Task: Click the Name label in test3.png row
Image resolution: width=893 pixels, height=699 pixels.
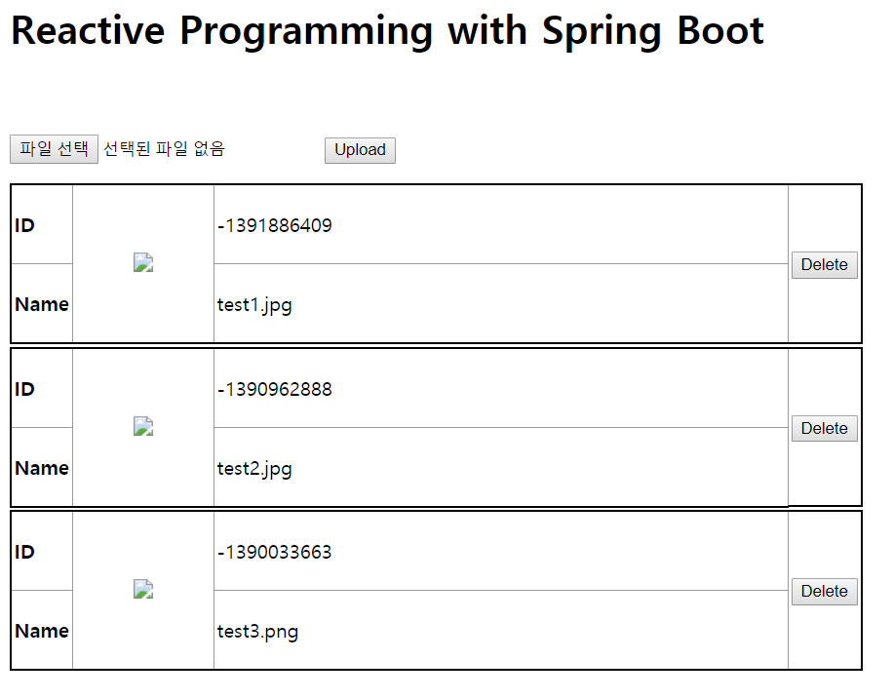Action: point(42,631)
